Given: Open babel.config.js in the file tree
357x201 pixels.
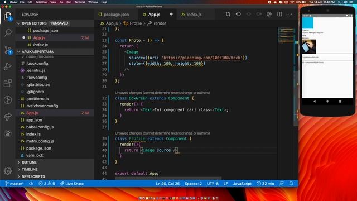Looking at the screenshot, I should tap(55, 127).
